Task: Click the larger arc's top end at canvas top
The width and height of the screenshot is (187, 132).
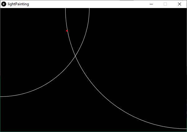Action: 66,9
